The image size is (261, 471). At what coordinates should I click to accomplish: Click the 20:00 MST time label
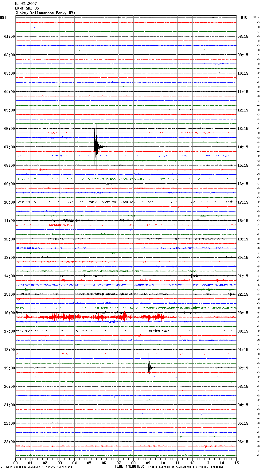pos(10,387)
